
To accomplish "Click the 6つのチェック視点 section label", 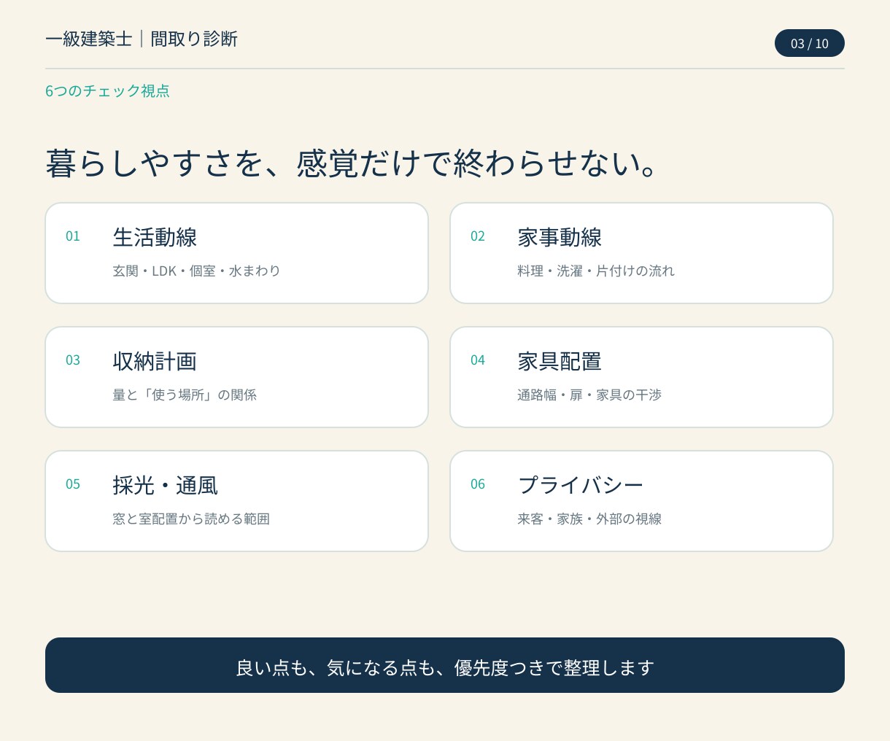I will click(107, 90).
